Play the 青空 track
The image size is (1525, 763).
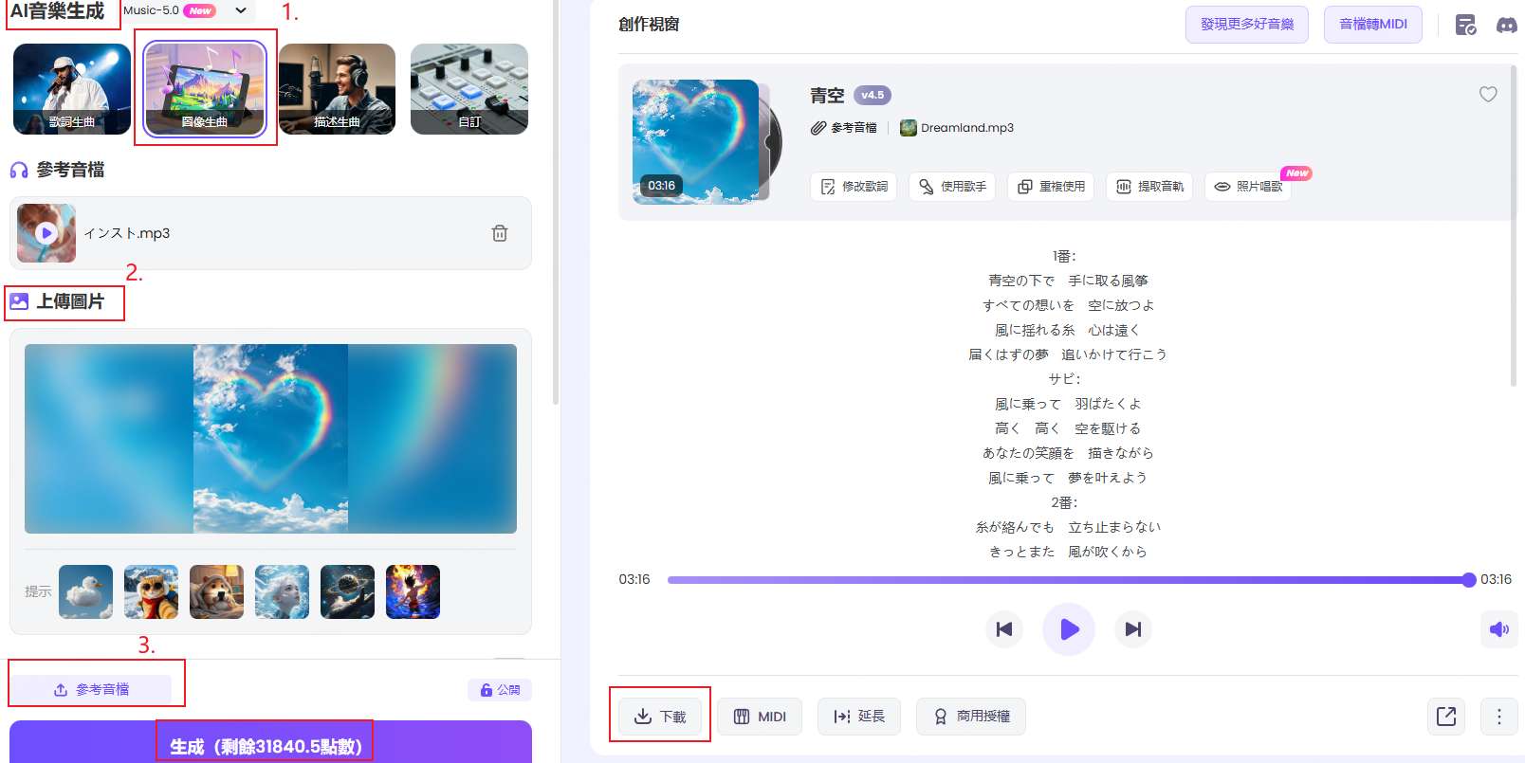(x=1069, y=628)
